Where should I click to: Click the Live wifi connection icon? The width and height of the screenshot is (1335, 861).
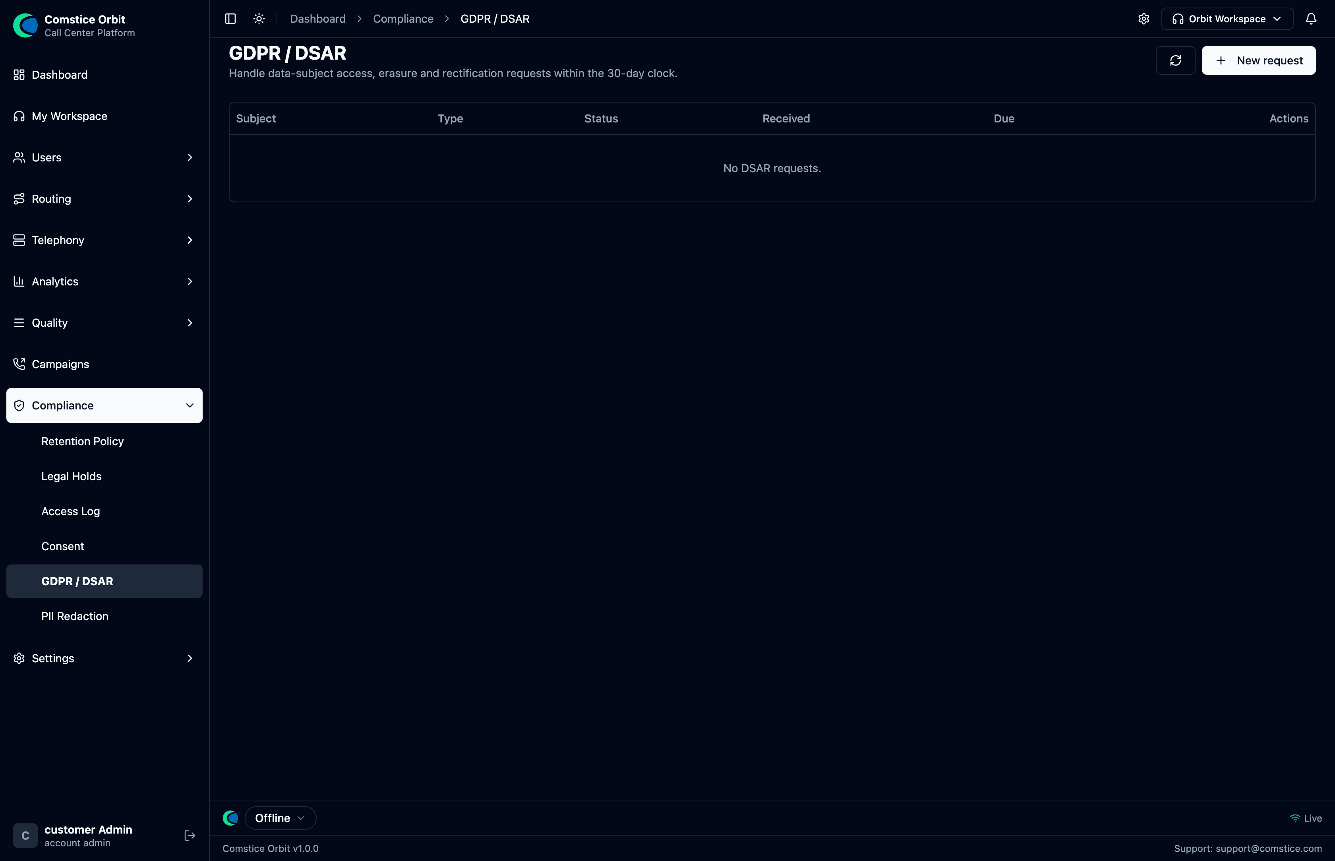(x=1294, y=818)
